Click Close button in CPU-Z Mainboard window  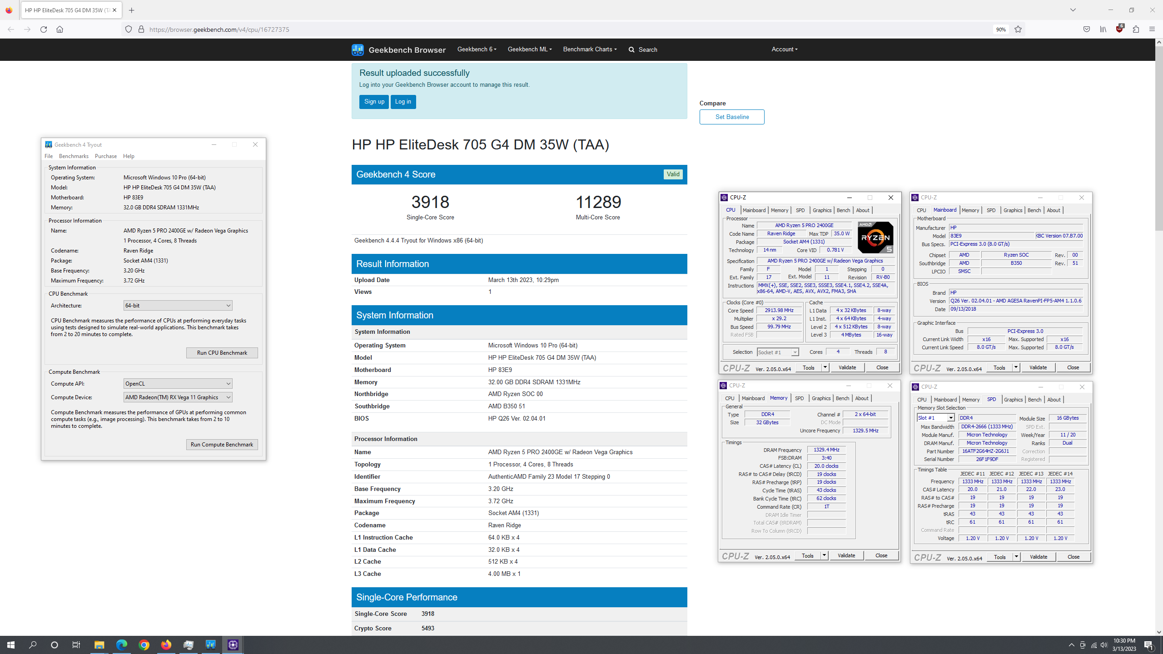pyautogui.click(x=1073, y=367)
